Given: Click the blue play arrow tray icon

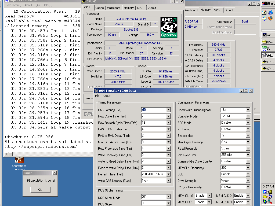Looking at the screenshot, I should (x=265, y=192).
